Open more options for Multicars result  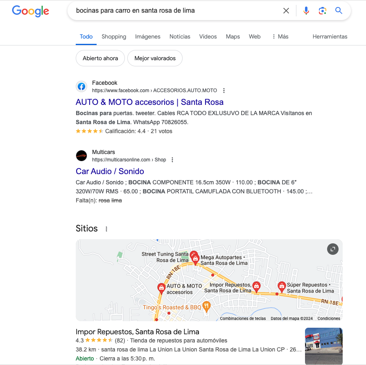click(172, 160)
